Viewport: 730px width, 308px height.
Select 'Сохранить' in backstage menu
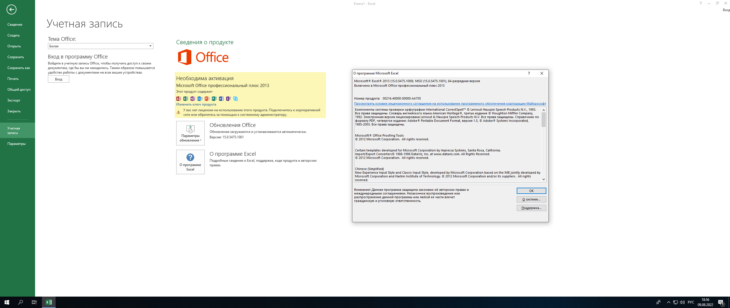tap(17, 57)
